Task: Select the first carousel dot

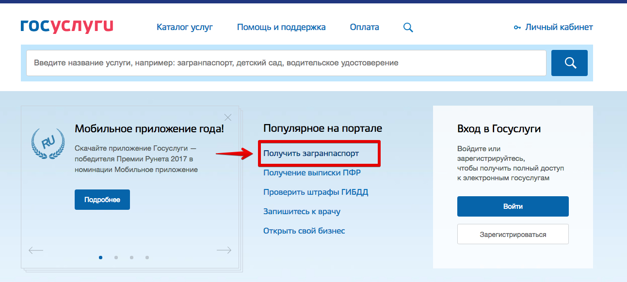Action: click(100, 257)
